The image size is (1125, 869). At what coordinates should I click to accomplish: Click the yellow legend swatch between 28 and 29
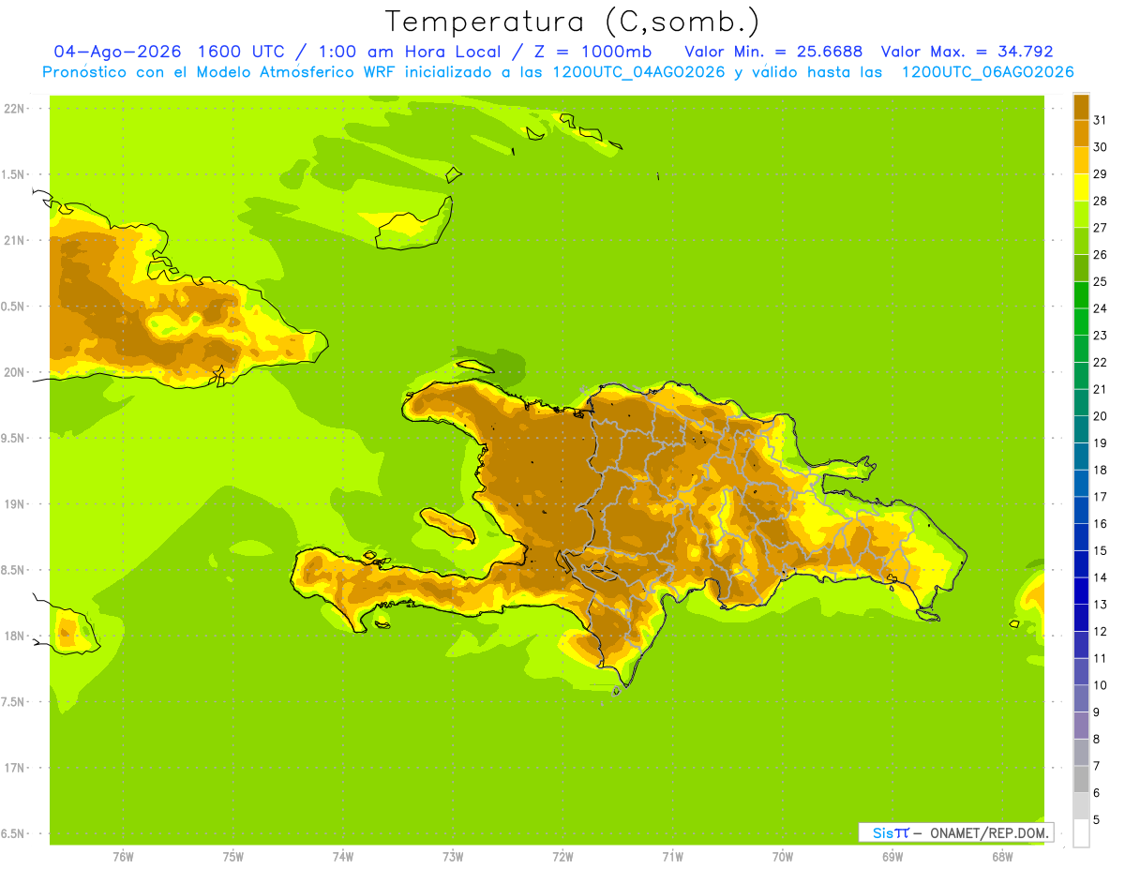tap(1081, 187)
